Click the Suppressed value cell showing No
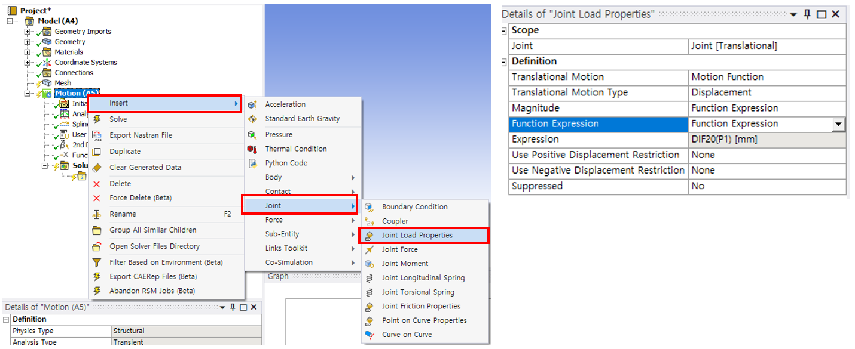Viewport: 855px width, 349px height. pos(767,186)
